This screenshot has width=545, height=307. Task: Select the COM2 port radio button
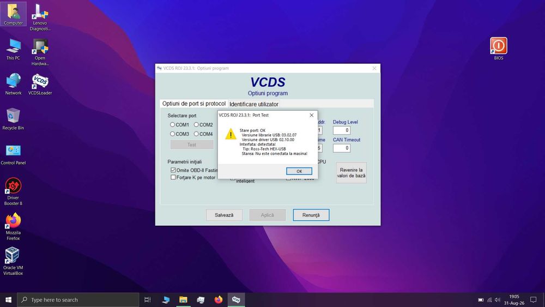pyautogui.click(x=196, y=124)
